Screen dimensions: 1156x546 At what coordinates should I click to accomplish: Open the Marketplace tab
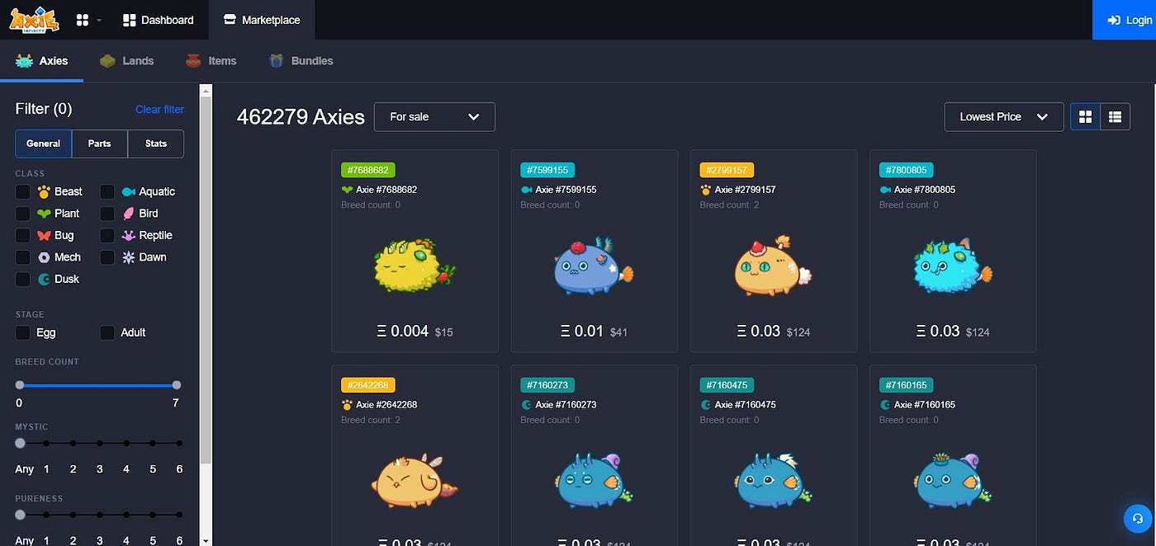pyautogui.click(x=261, y=20)
